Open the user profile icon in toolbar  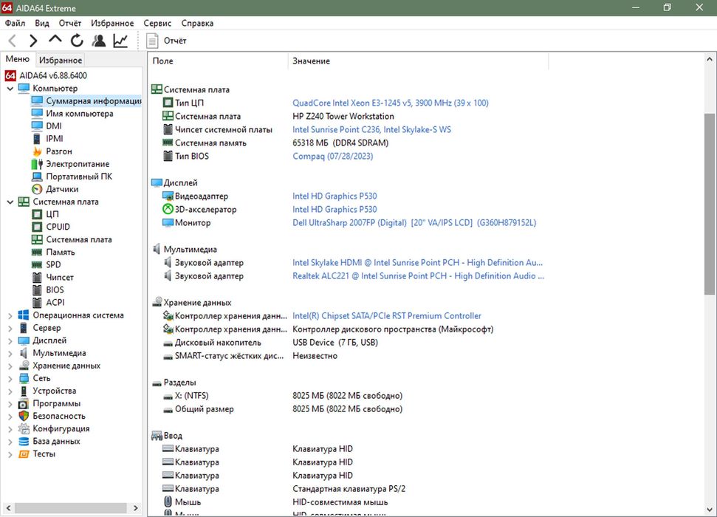pos(98,41)
